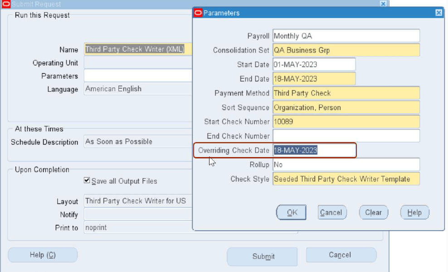This screenshot has width=448, height=272.
Task: Click the End Check Number label
Action: point(239,136)
